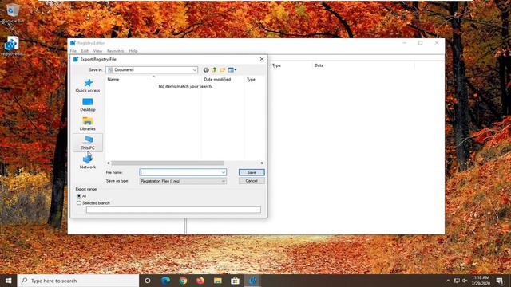
Task: Click the Save button
Action: tap(252, 172)
